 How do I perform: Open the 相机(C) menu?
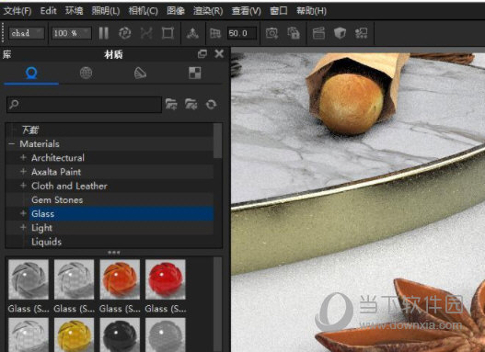click(x=144, y=11)
